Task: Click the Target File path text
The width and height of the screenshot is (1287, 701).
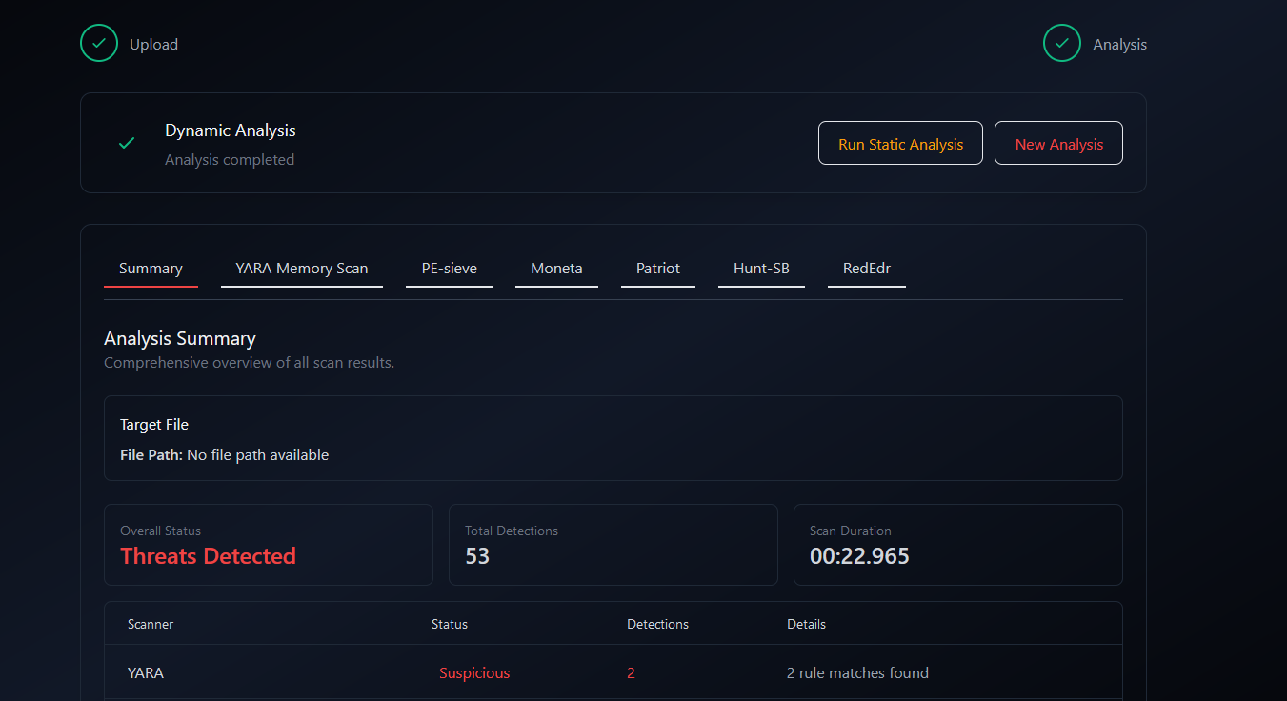Action: [224, 454]
